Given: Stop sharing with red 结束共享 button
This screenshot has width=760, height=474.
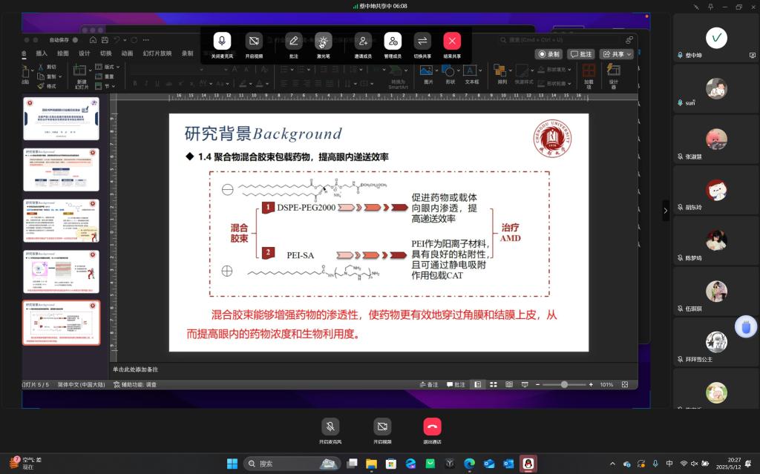Looking at the screenshot, I should pyautogui.click(x=452, y=42).
